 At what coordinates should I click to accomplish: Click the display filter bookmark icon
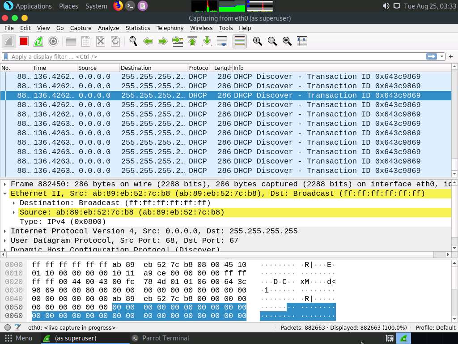(x=5, y=56)
